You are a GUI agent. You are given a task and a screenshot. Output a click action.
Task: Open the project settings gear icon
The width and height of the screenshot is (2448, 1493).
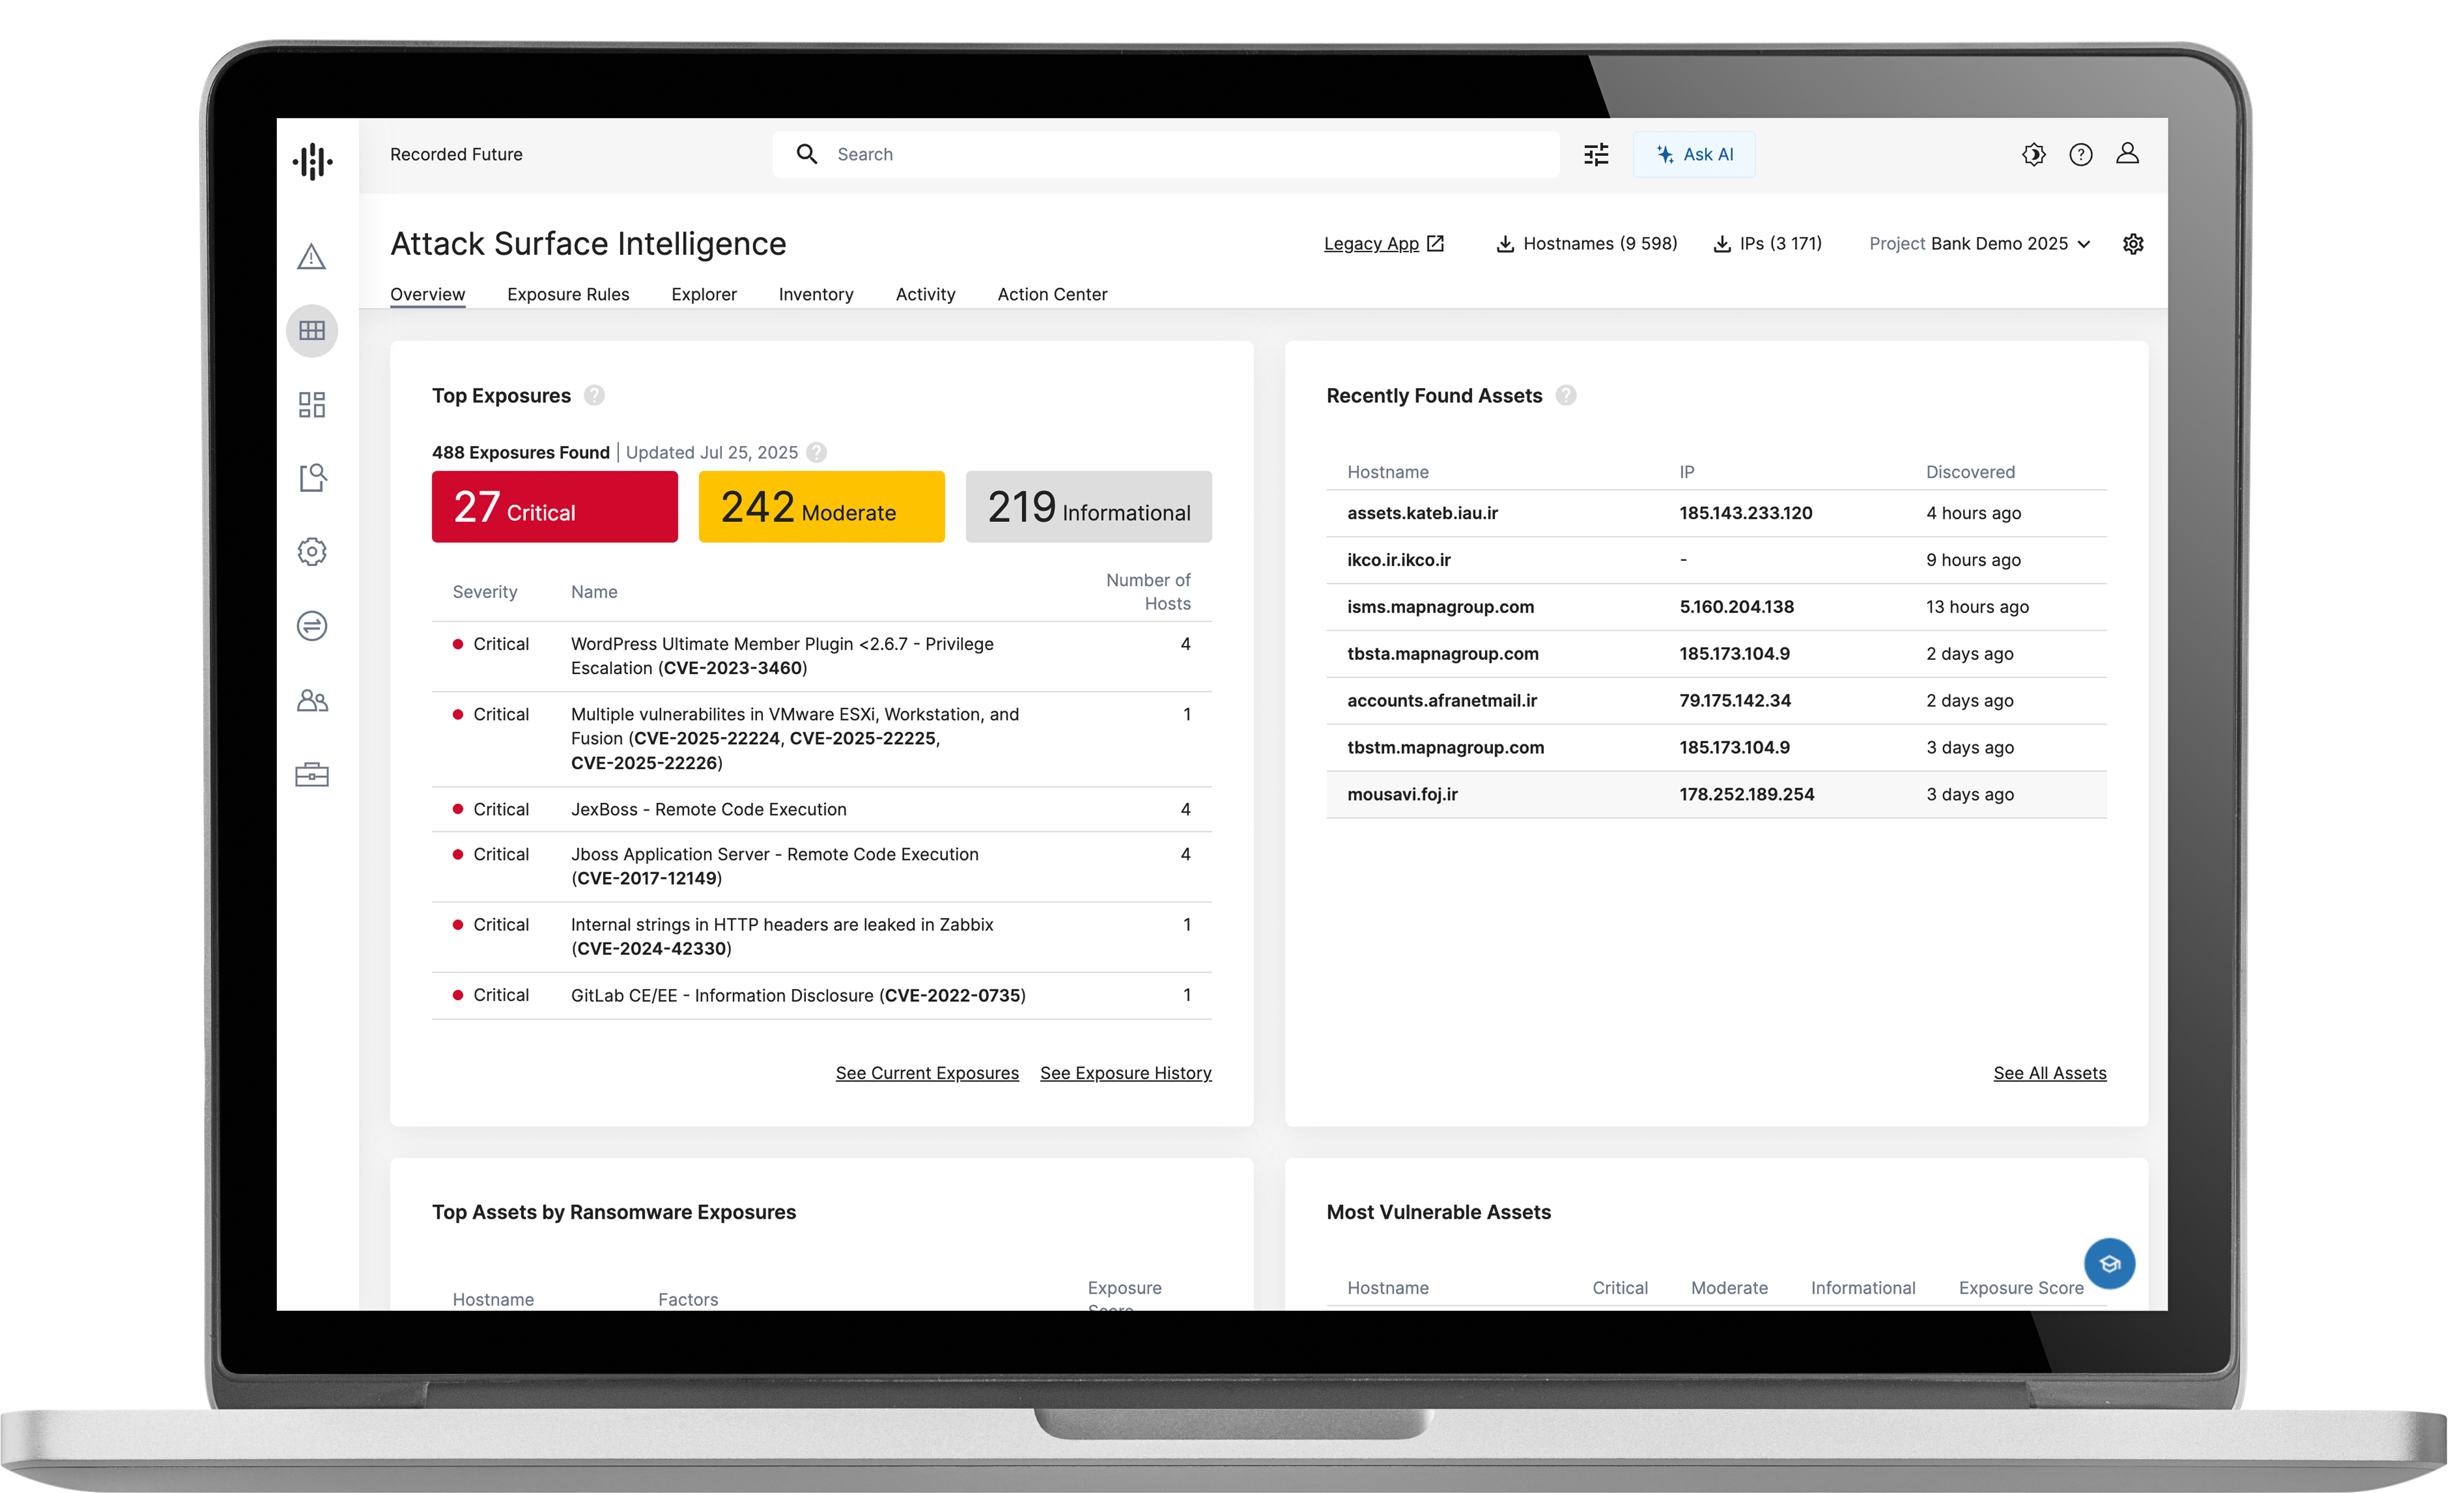coord(2133,243)
